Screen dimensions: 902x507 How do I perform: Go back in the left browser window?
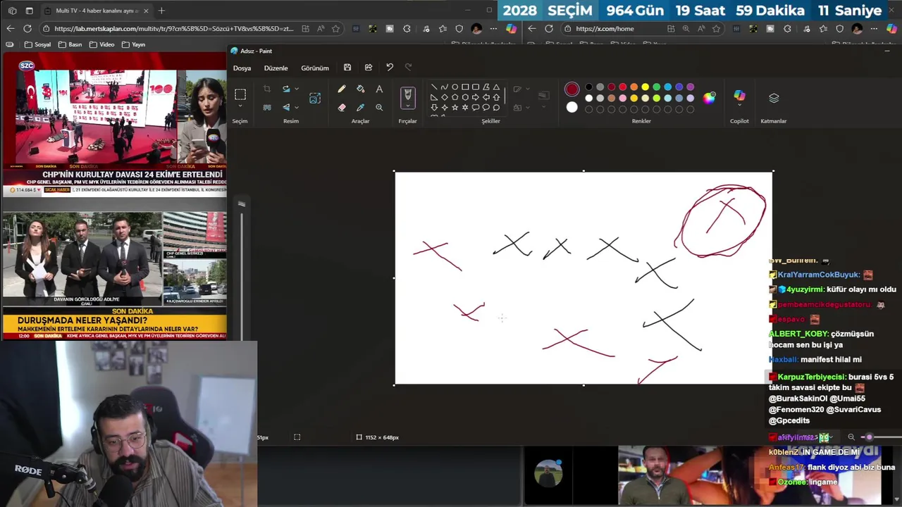click(x=10, y=29)
